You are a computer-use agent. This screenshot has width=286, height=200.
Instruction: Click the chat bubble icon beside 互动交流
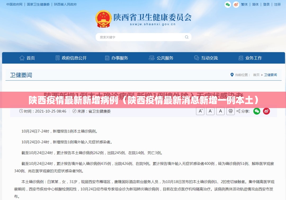196,58
